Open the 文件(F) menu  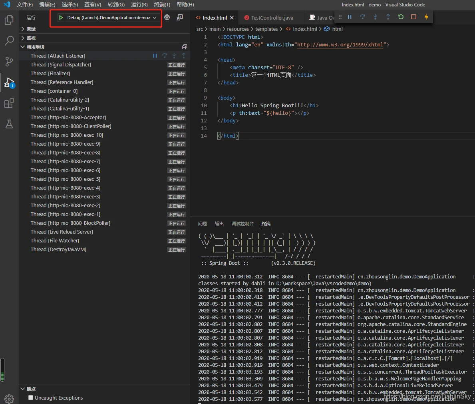[x=24, y=4]
